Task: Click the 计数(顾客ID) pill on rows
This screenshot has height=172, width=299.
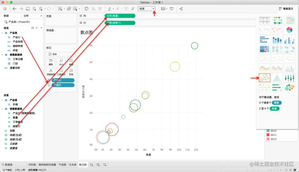Action: click(x=120, y=23)
